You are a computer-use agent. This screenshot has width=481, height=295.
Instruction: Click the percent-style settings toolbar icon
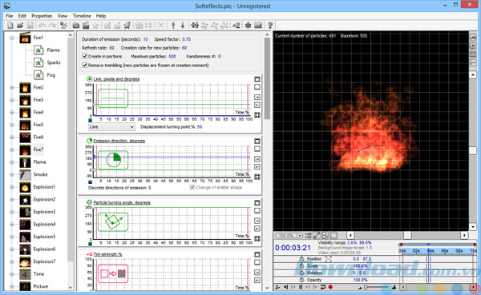point(63,26)
